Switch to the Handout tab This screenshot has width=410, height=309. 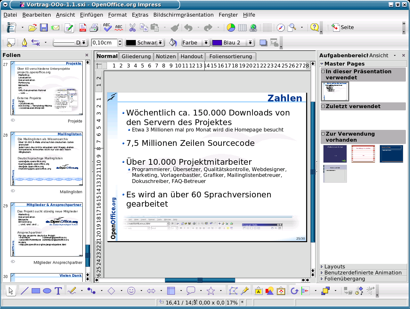[192, 56]
